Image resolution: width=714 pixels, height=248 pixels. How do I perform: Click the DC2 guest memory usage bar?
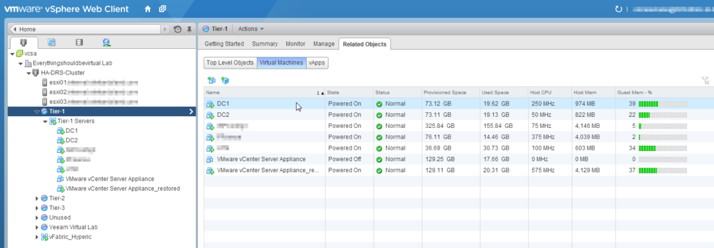pos(662,115)
